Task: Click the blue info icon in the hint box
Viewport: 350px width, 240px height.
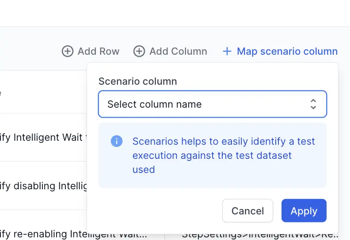Action: 117,141
